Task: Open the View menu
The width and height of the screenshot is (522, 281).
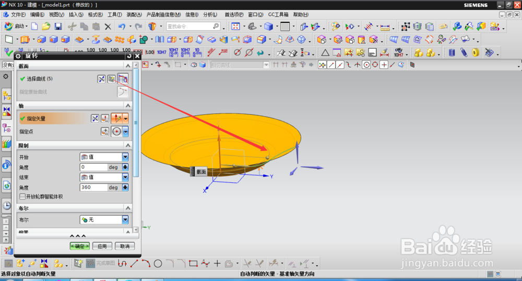Action: (56, 15)
